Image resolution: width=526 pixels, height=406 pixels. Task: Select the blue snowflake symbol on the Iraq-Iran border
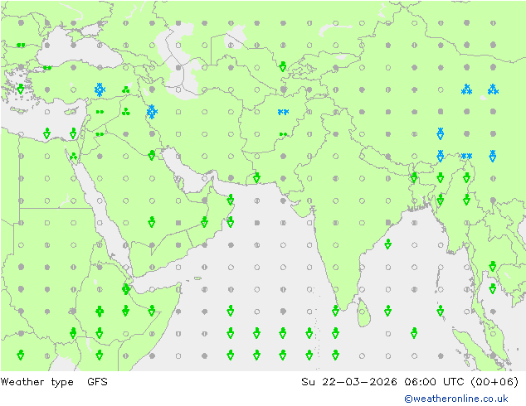[x=152, y=112]
